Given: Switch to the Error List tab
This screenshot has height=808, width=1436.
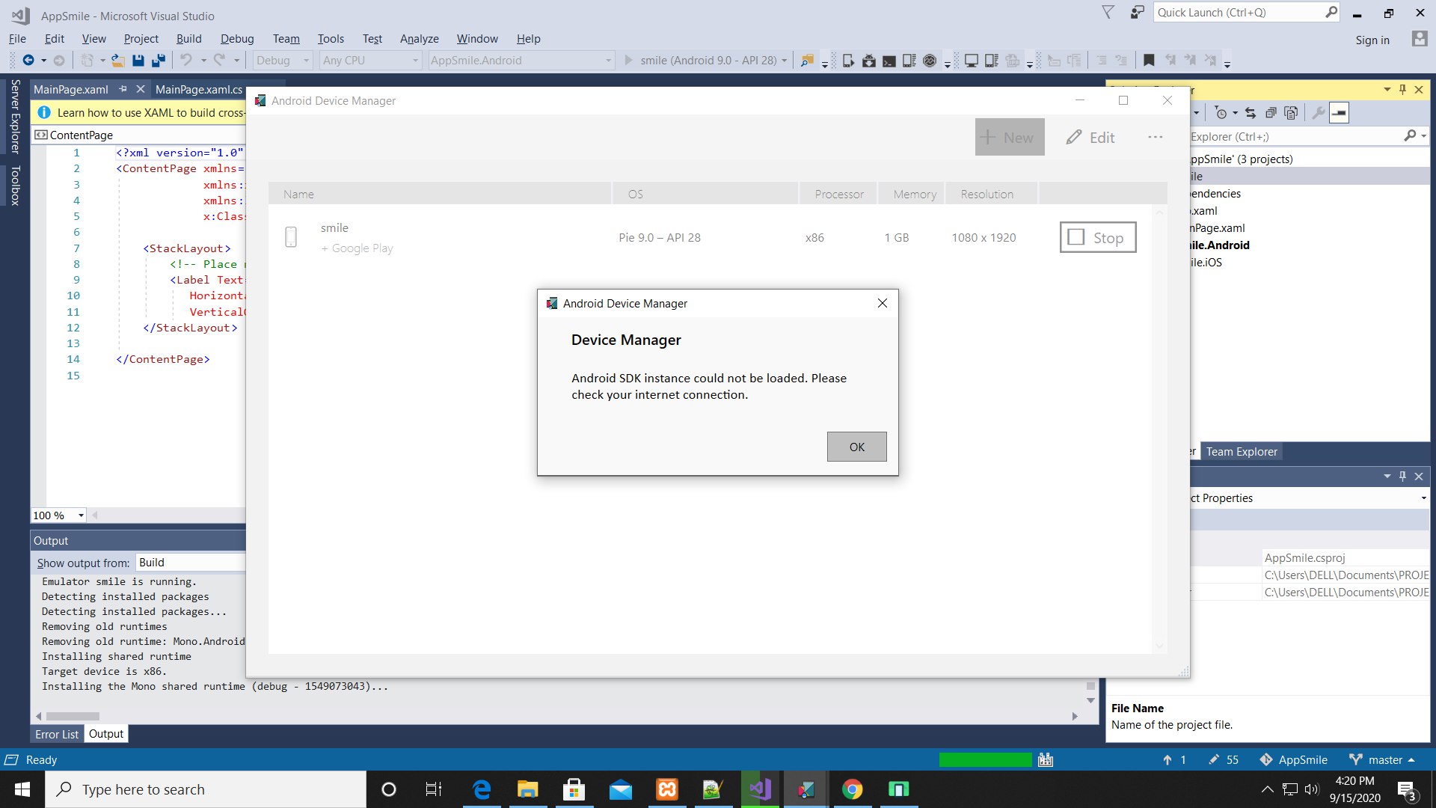Looking at the screenshot, I should (57, 735).
